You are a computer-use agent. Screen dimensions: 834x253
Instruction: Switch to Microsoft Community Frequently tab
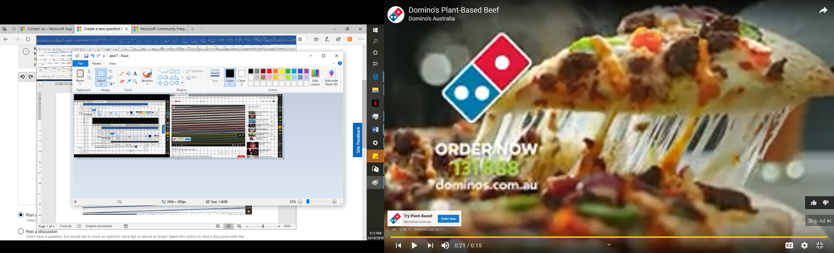point(159,29)
